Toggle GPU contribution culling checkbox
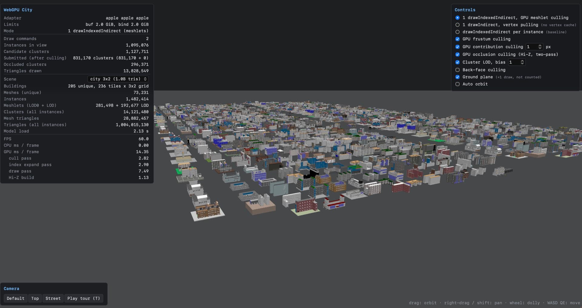The height and width of the screenshot is (308, 582). [x=457, y=47]
